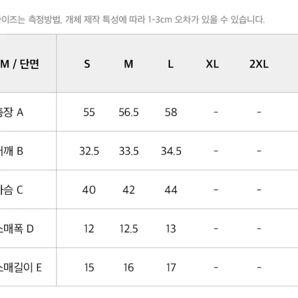Click the 총장 A row label
The image size is (298, 298).
[x=11, y=112]
